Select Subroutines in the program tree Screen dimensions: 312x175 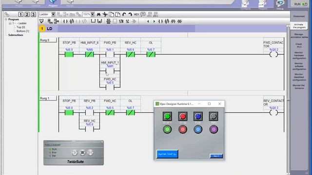coord(16,35)
